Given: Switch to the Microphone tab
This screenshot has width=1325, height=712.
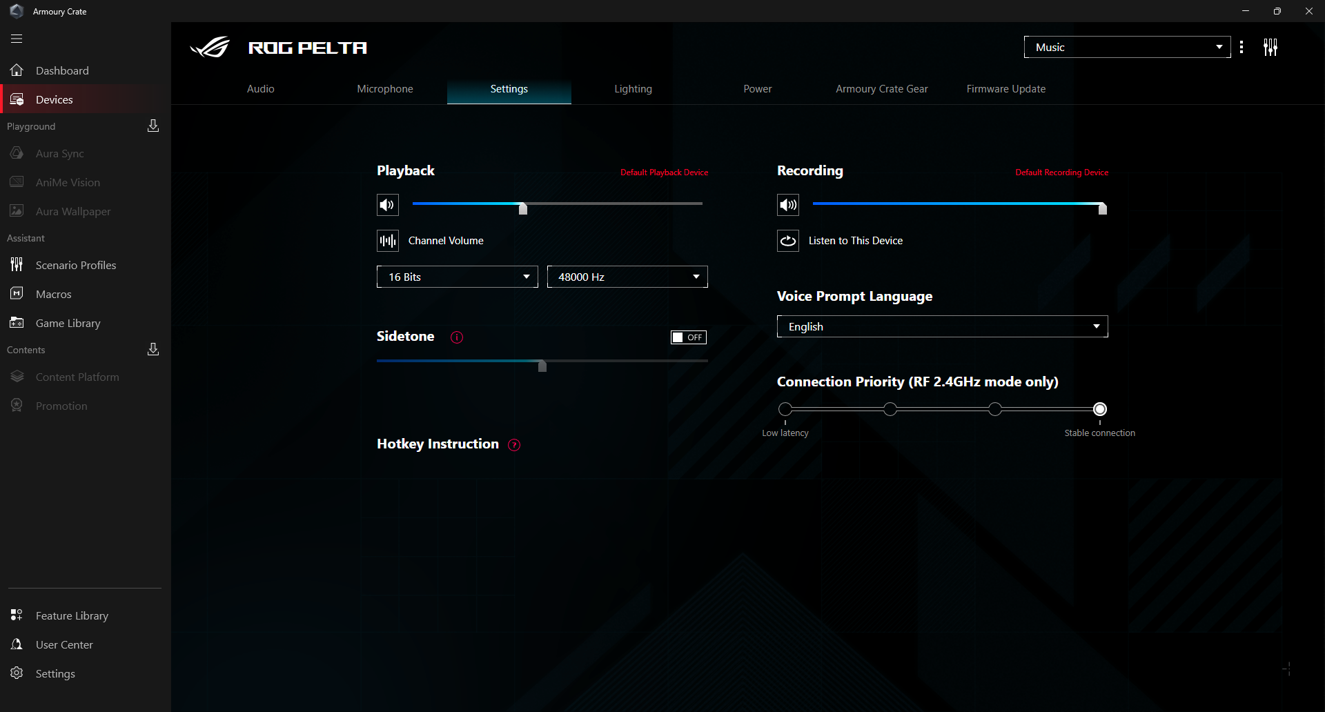Looking at the screenshot, I should click(x=385, y=89).
